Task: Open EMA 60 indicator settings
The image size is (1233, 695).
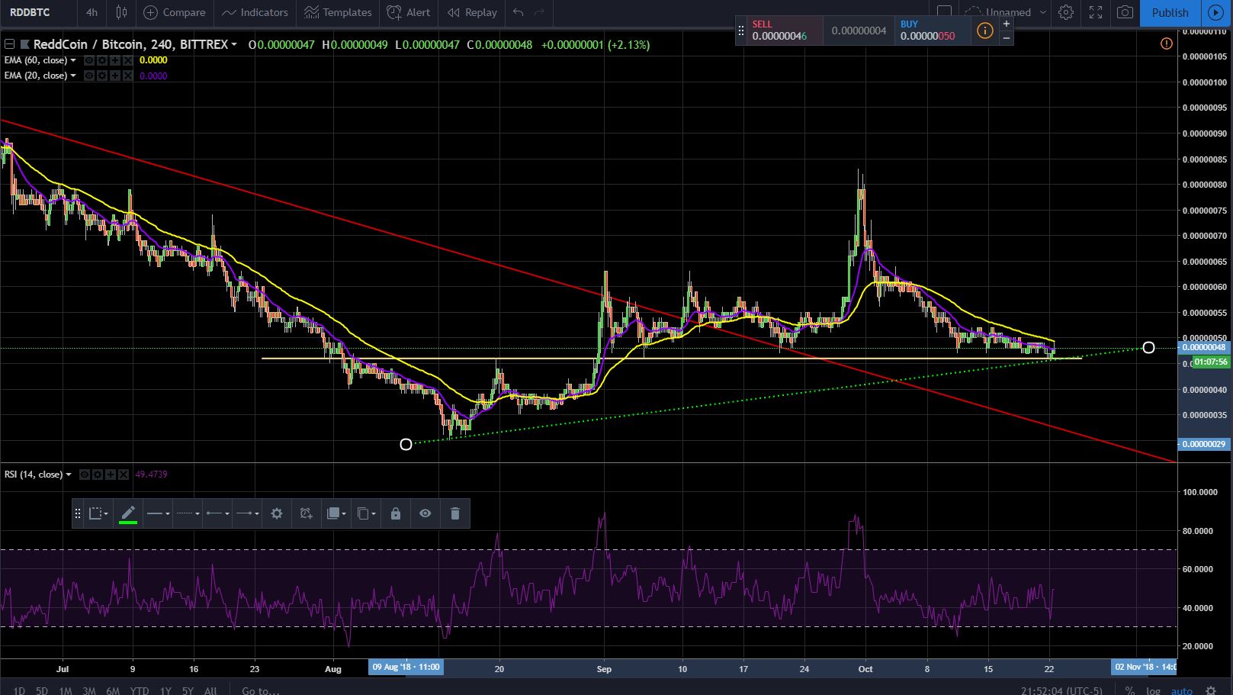Action: point(101,60)
